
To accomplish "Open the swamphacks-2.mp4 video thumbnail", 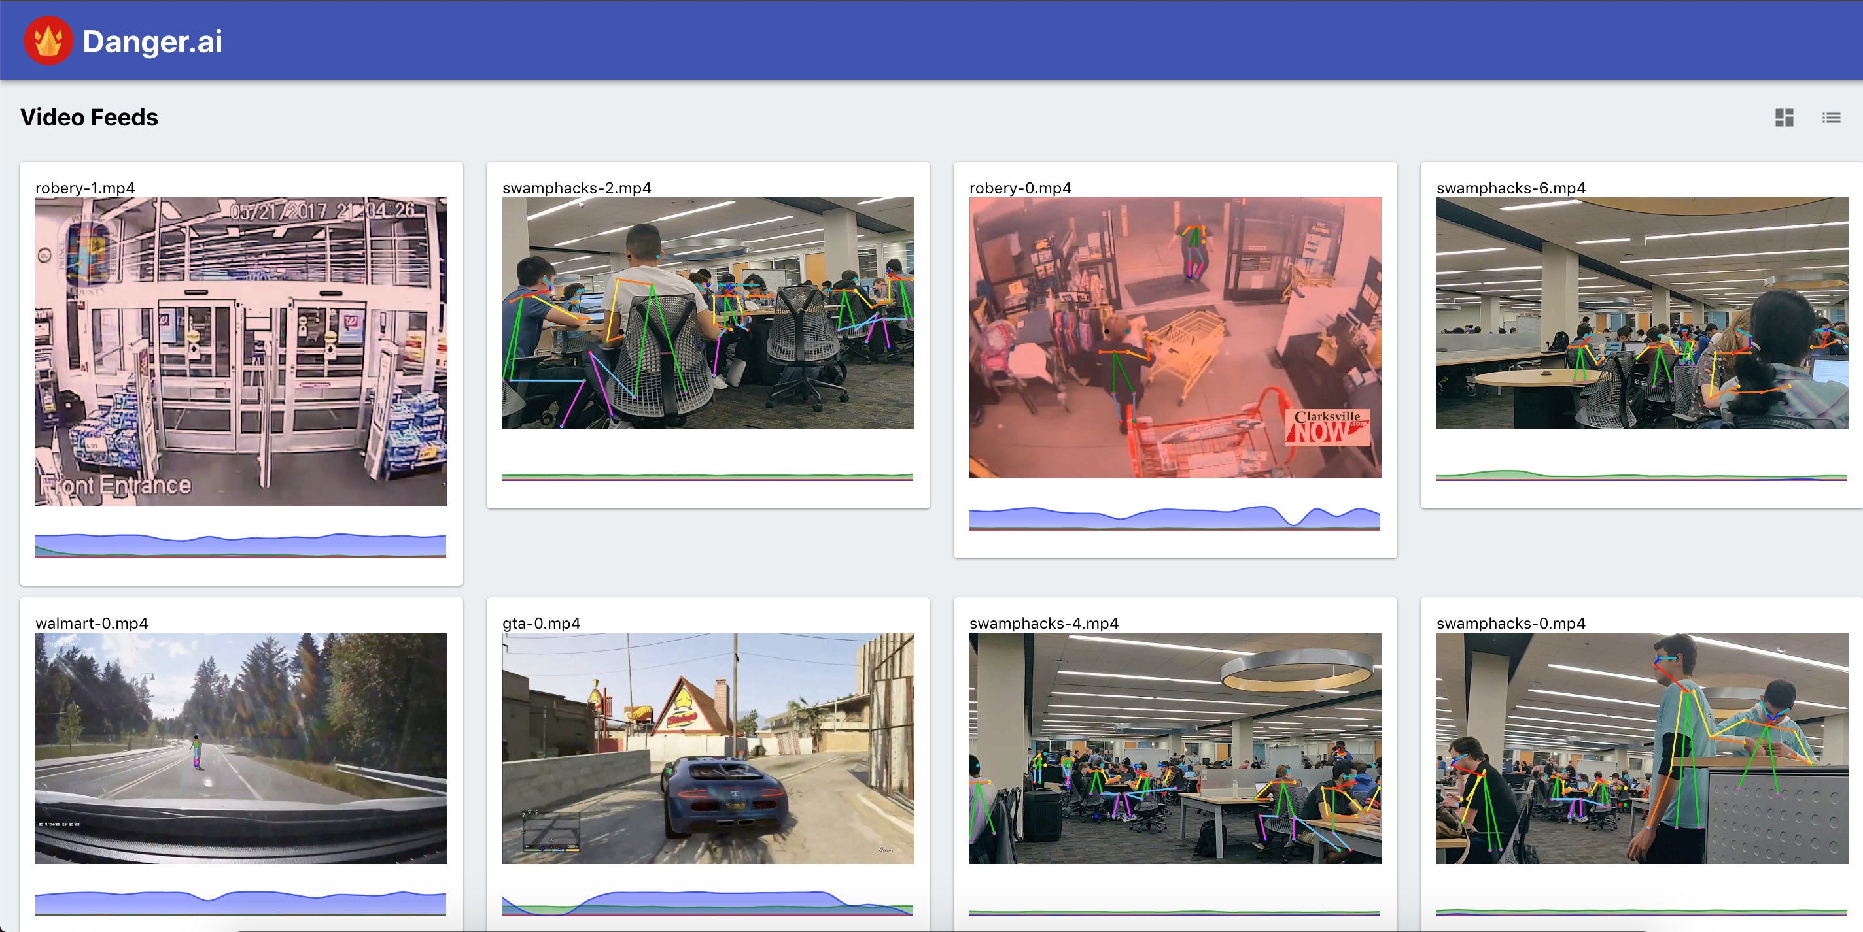I will click(707, 313).
